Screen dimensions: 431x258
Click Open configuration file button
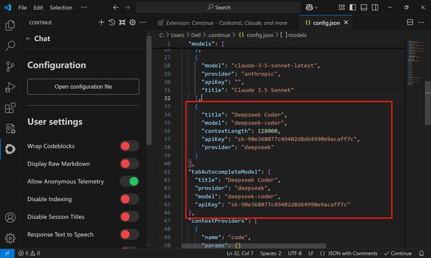click(x=83, y=87)
